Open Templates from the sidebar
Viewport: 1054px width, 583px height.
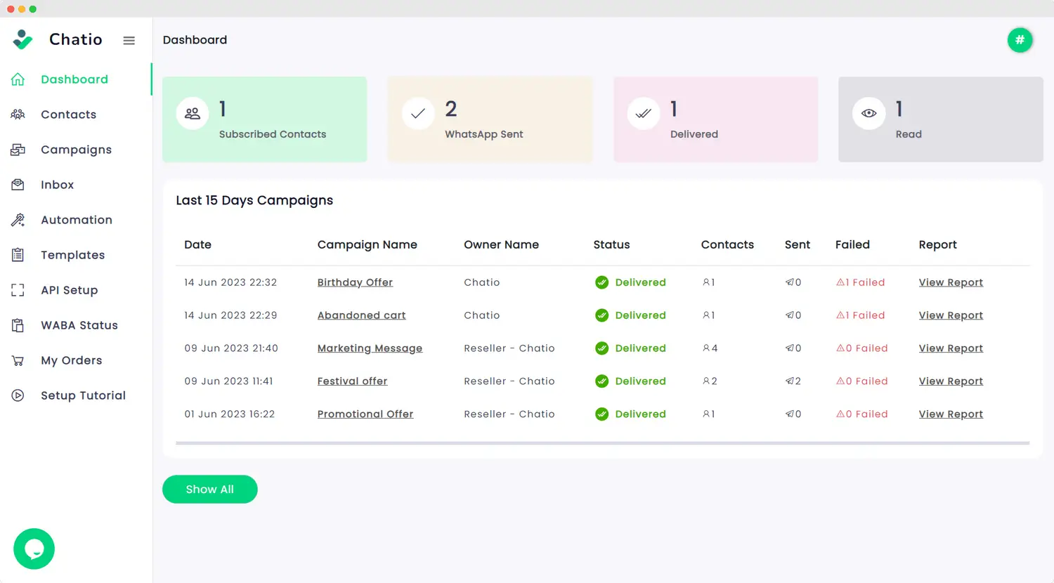(72, 255)
